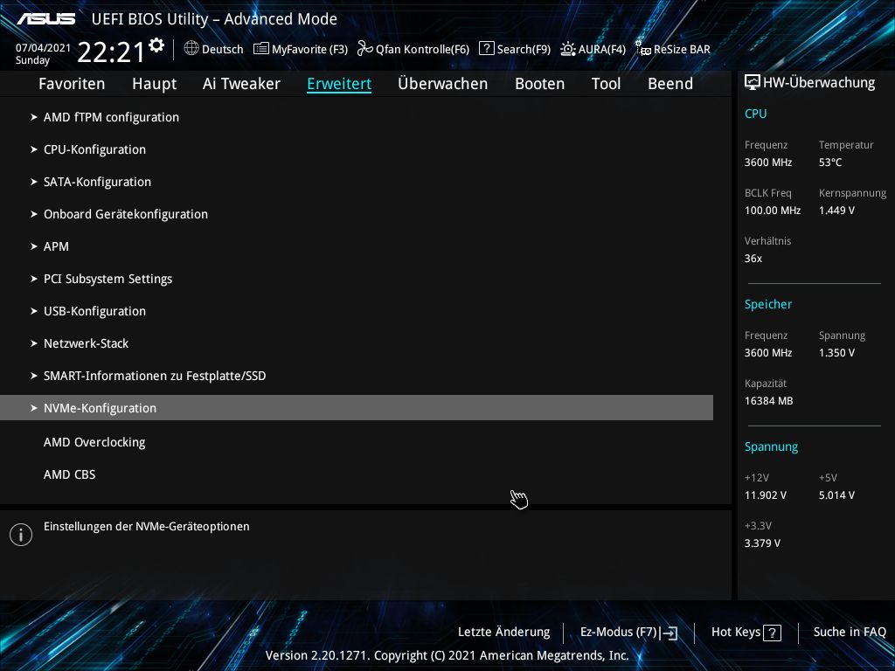Click the ReSize BAR icon
The width and height of the screenshot is (895, 671).
643,49
